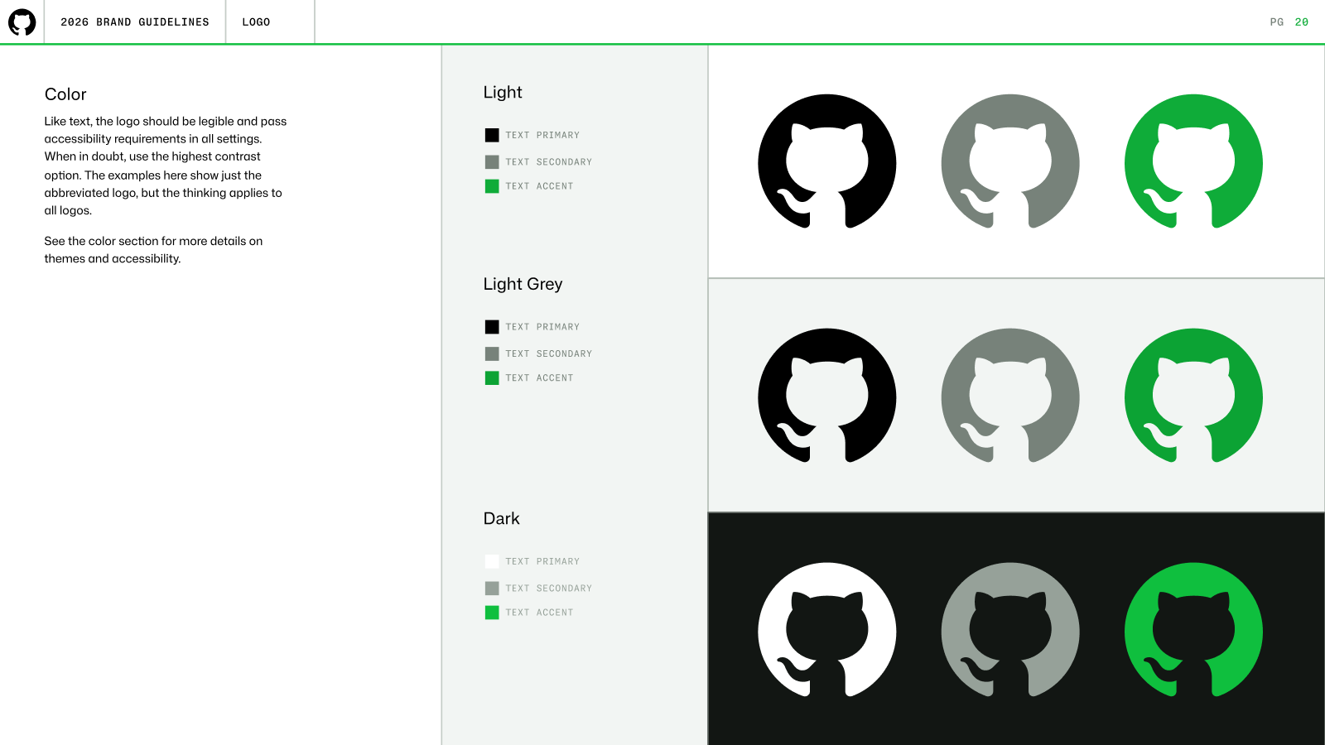The image size is (1325, 745).
Task: Pick the green Text Accent swatch under Dark
Action: [x=492, y=613]
